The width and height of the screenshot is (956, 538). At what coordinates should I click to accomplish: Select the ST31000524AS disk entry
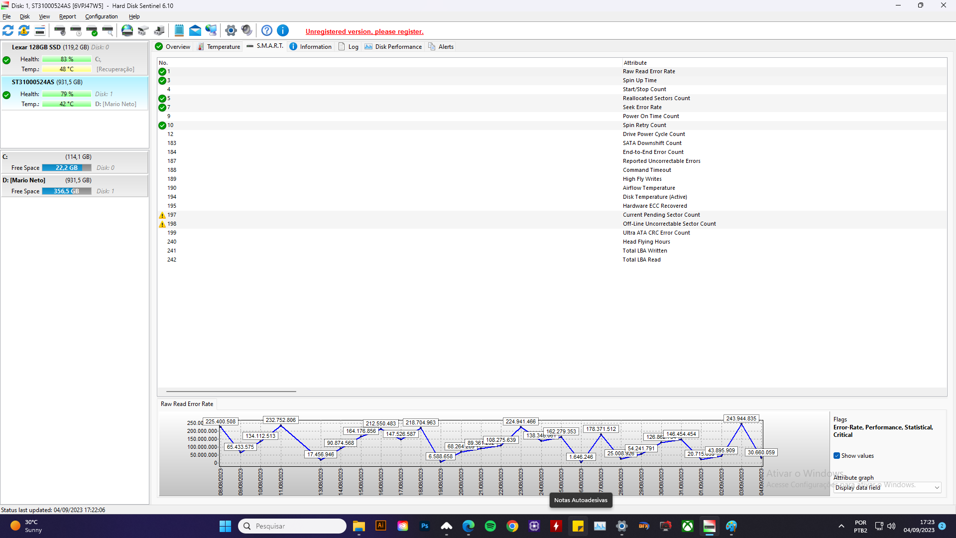tap(75, 93)
